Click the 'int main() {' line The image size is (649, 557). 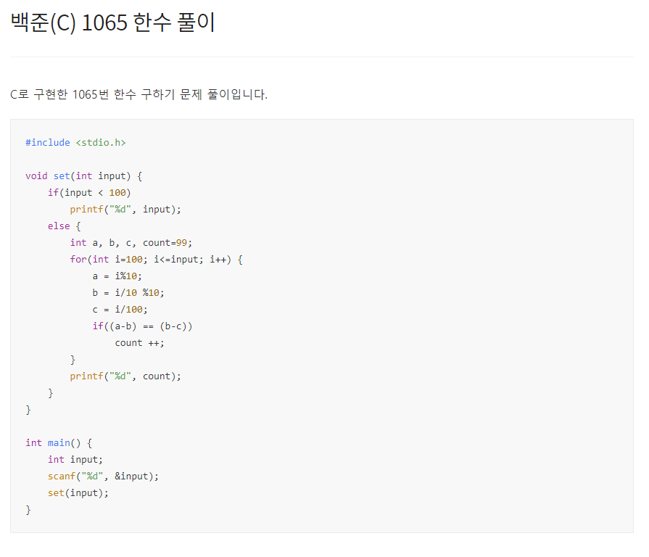[59, 443]
